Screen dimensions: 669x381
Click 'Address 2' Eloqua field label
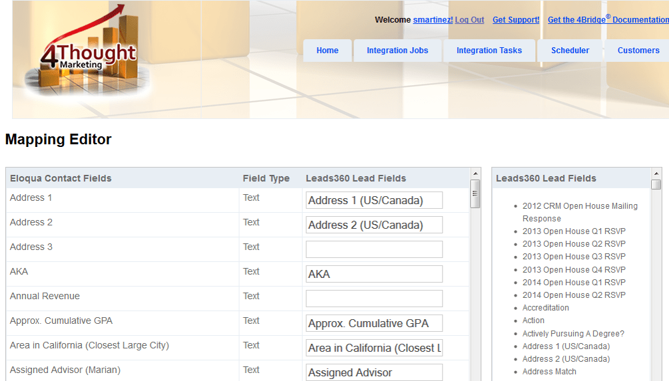(x=31, y=223)
